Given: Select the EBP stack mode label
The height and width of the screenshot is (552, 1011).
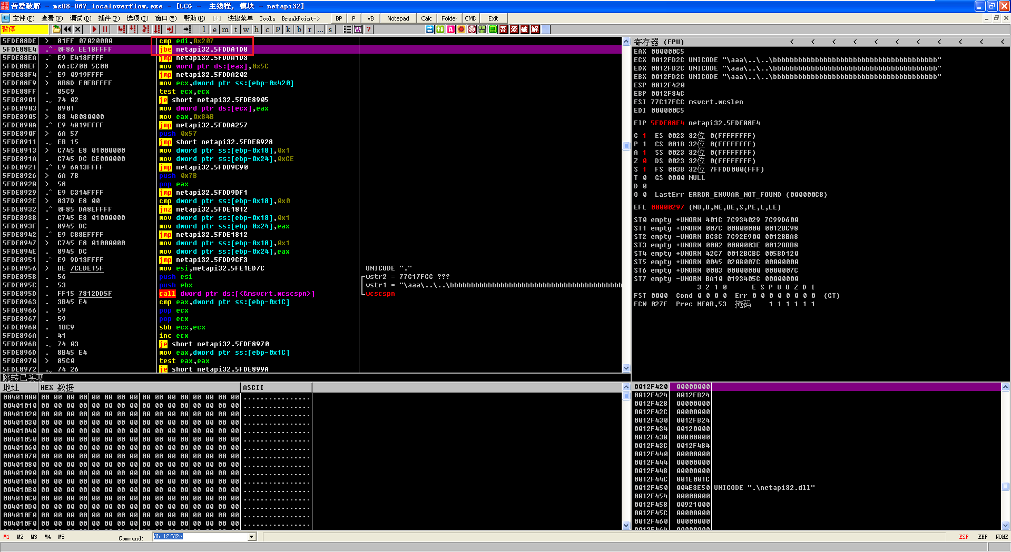Looking at the screenshot, I should tap(983, 537).
